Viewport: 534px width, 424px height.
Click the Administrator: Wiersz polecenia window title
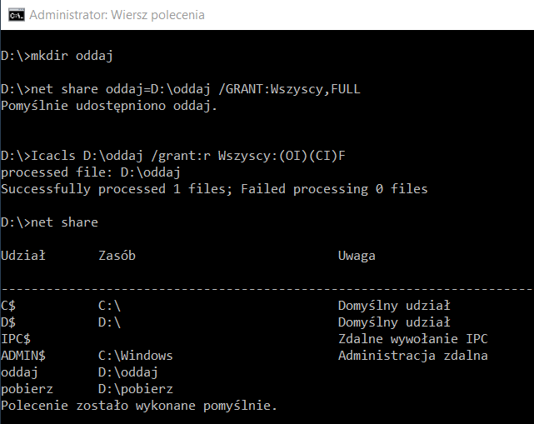(x=117, y=15)
